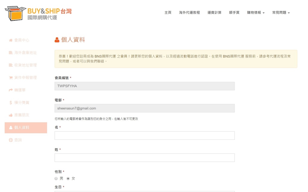Click the home icon beside 會員中心

tap(11, 40)
